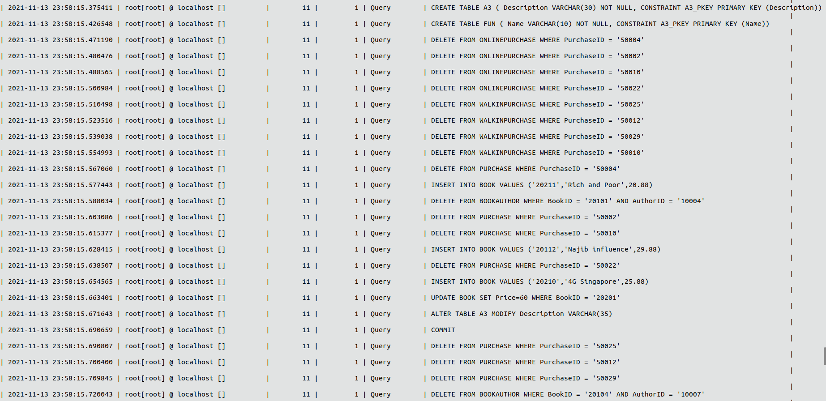Click ONLINEPURCHASE delete of PurchaseID '50010'
Screen dimensions: 826x401
click(537, 72)
